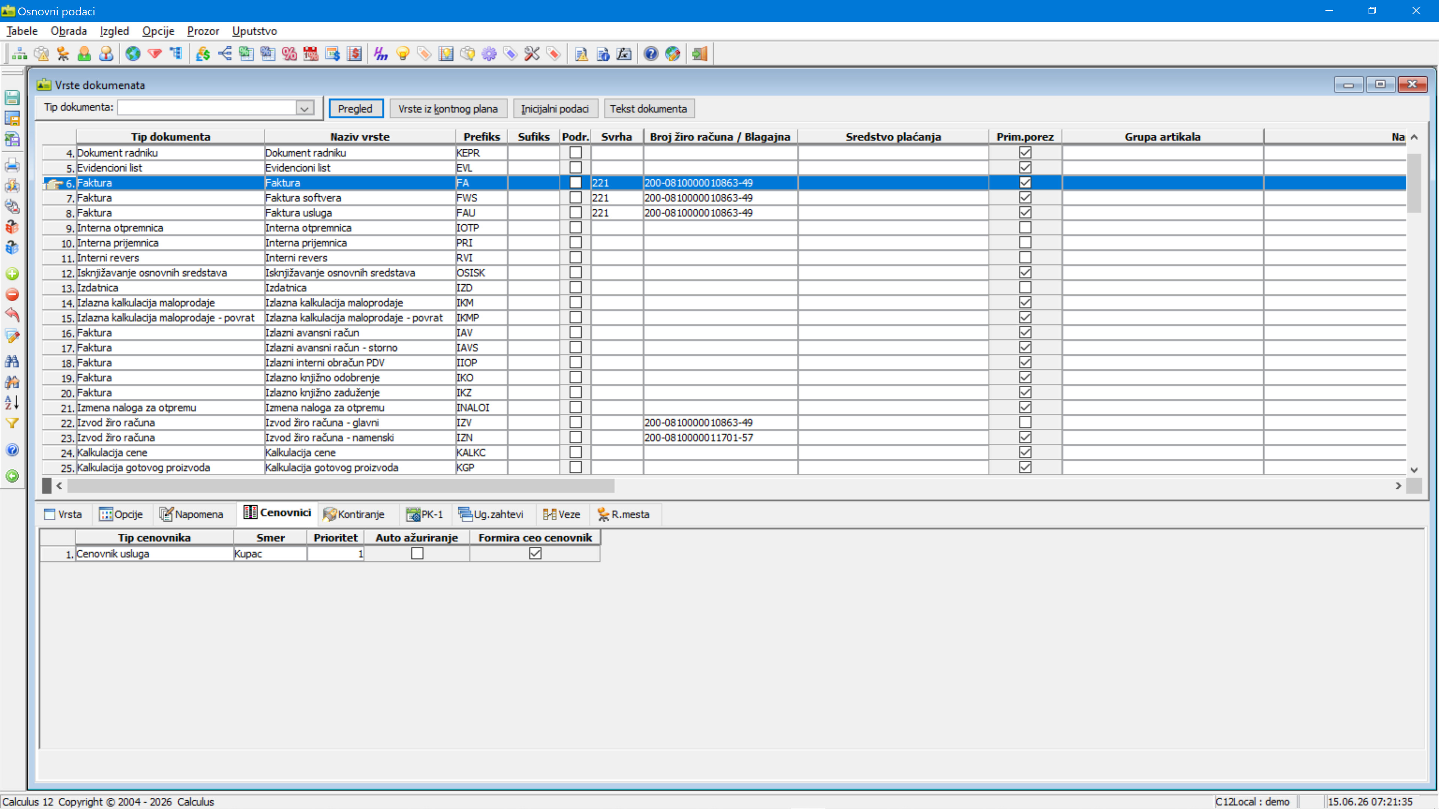Click the Tekst dokumenta button
Viewport: 1439px width, 809px height.
coord(649,108)
